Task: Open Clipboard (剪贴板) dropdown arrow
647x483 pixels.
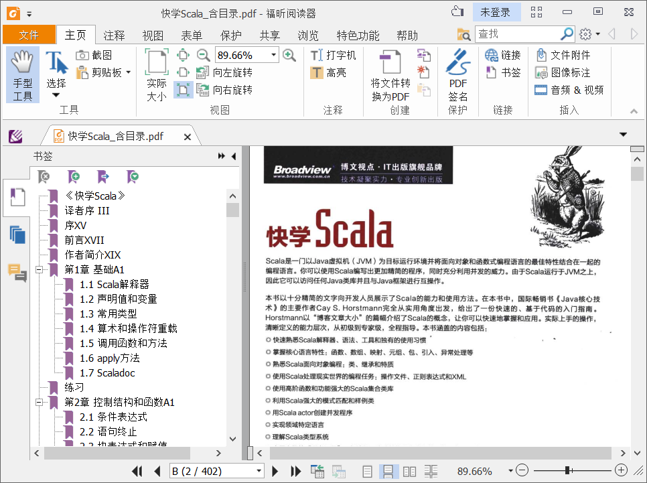Action: click(129, 72)
